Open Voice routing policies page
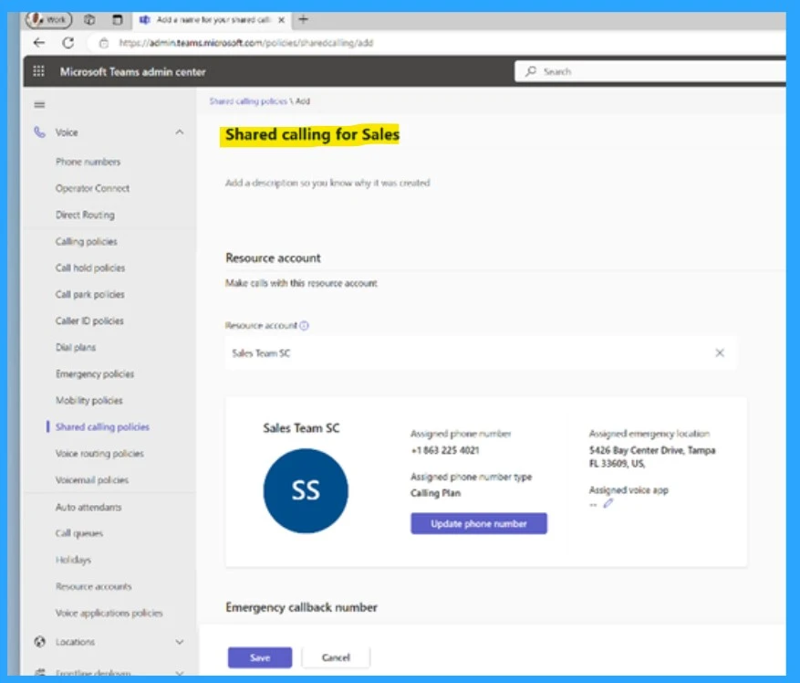 coord(99,454)
